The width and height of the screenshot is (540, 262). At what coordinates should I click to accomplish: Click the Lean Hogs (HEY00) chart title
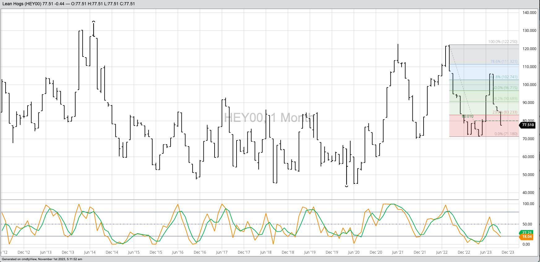coord(22,4)
